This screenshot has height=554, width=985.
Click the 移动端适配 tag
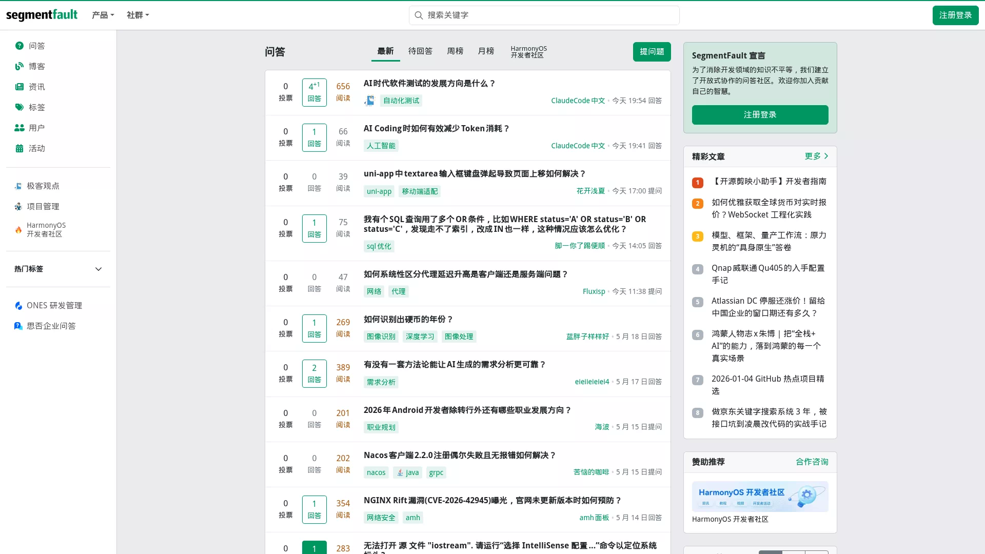(420, 191)
